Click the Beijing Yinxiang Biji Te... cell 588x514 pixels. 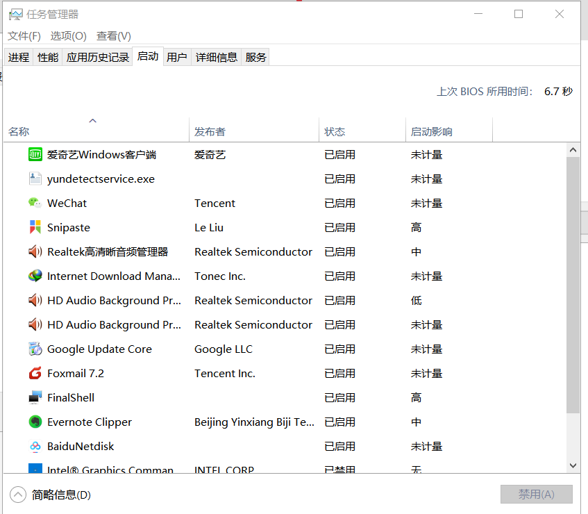pyautogui.click(x=254, y=422)
